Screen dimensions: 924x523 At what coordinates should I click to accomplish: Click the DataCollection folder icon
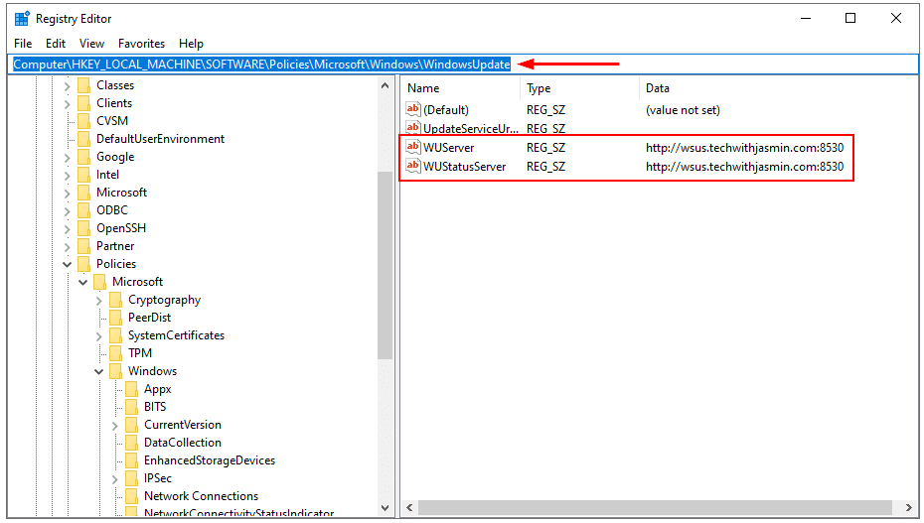[x=132, y=443]
